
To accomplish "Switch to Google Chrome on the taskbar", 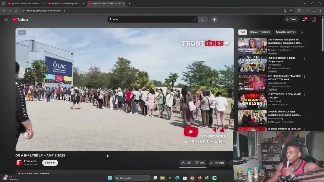I will (x=192, y=178).
